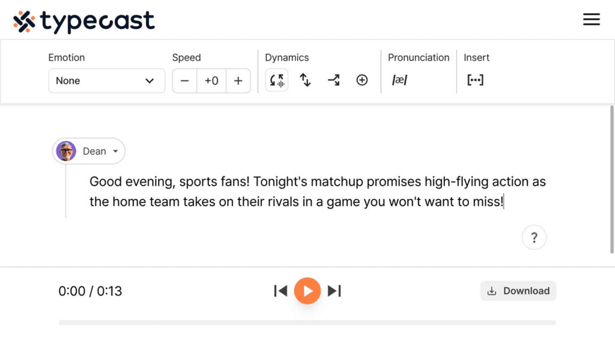This screenshot has height=346, width=615.
Task: Click the Pronunciation label
Action: coord(419,57)
